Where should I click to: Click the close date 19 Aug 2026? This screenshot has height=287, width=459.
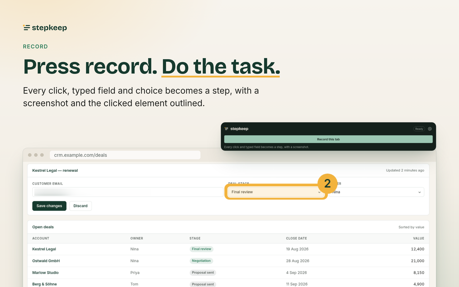tap(297, 249)
